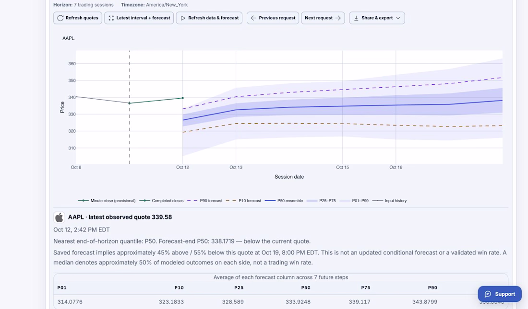
Task: Click the P10 column header
Action: pos(179,288)
